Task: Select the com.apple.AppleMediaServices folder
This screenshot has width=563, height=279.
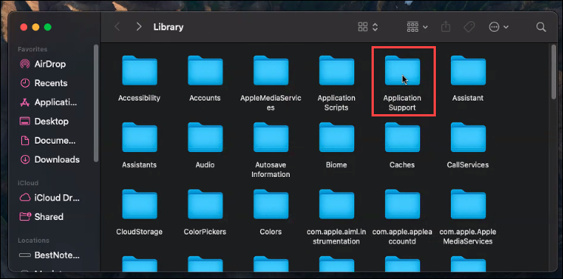Action: pyautogui.click(x=468, y=205)
